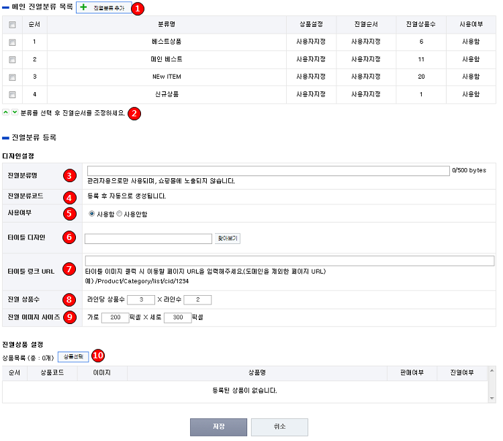Open product picker with 상품선택 button
This screenshot has height=441, width=503.
tap(73, 356)
